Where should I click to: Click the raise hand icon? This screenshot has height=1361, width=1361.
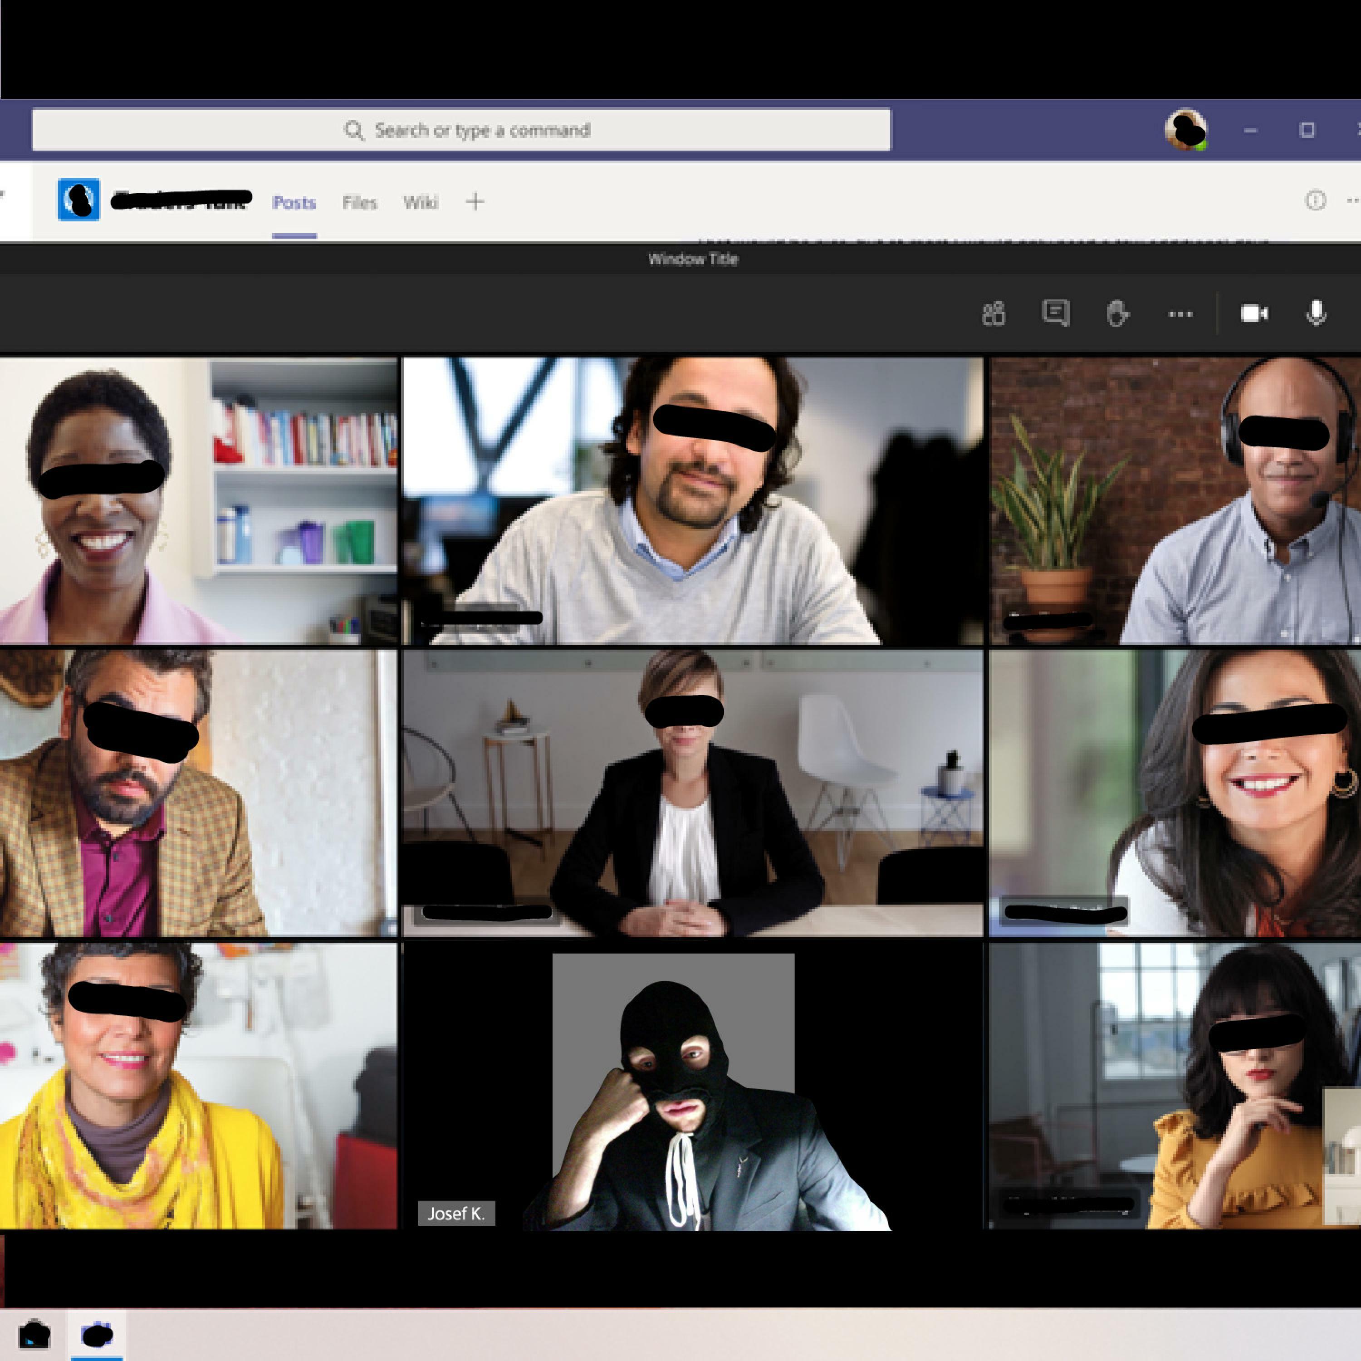[1117, 313]
